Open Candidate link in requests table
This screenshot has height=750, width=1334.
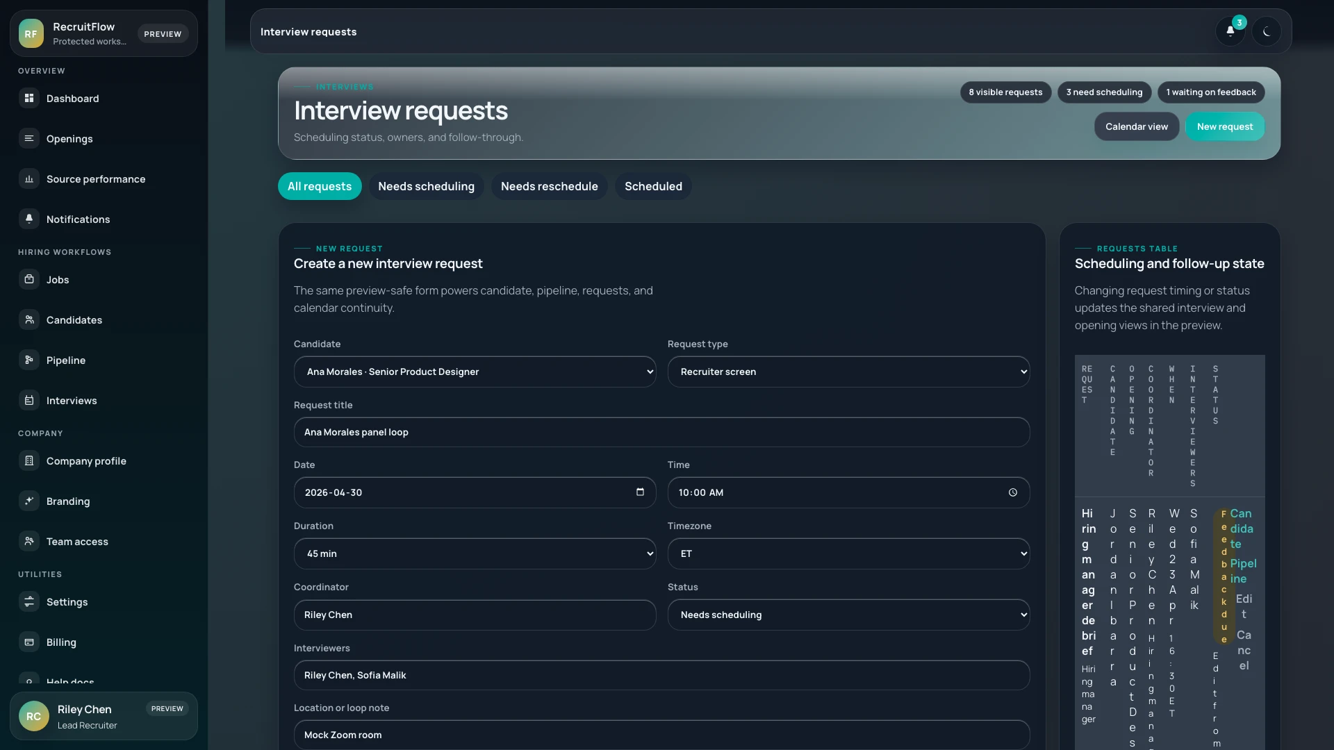(1241, 528)
